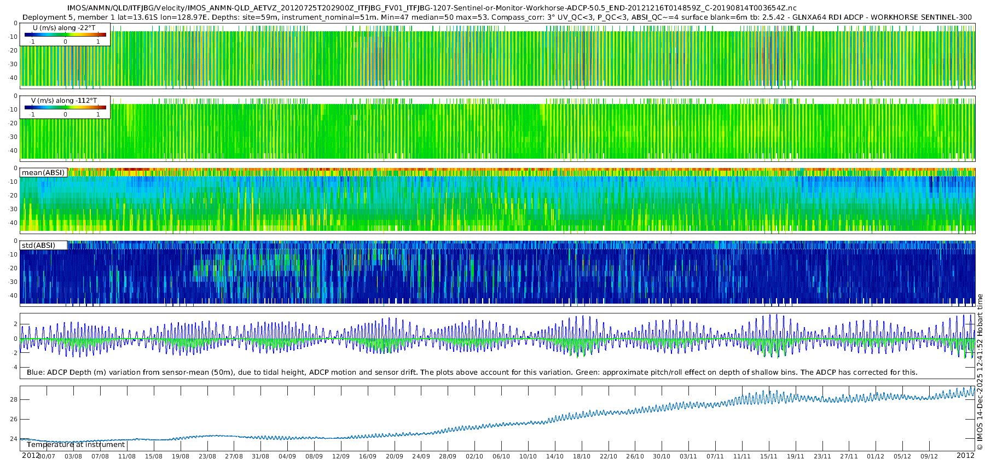The height and width of the screenshot is (465, 985).
Task: Select the 15/11 date tick
Action: click(x=769, y=456)
